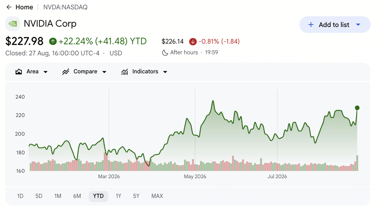379x209 pixels.
Task: Click the green up-arrow YTD change icon
Action: 53,42
